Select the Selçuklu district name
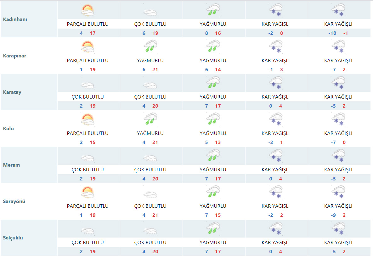 click(13, 238)
